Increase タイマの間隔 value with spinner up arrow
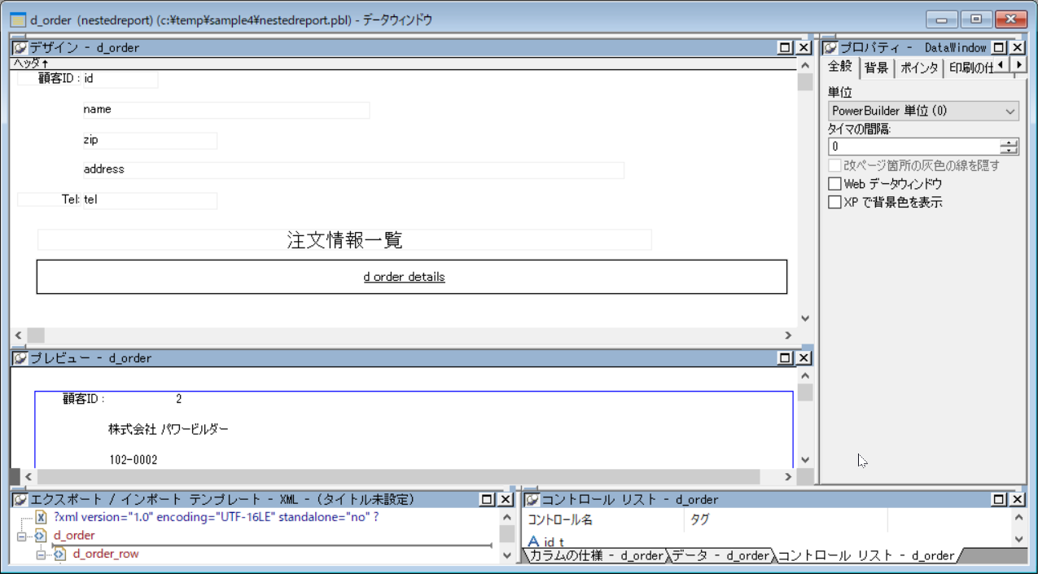 [x=1010, y=143]
